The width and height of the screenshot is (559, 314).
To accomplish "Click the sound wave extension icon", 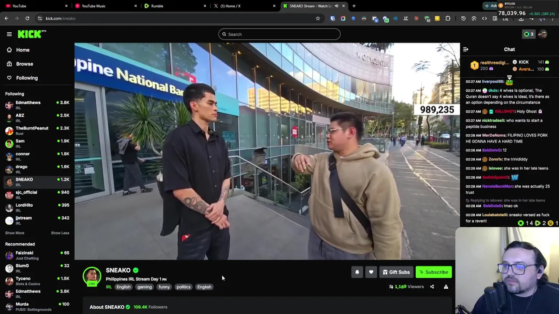I will point(395,18).
